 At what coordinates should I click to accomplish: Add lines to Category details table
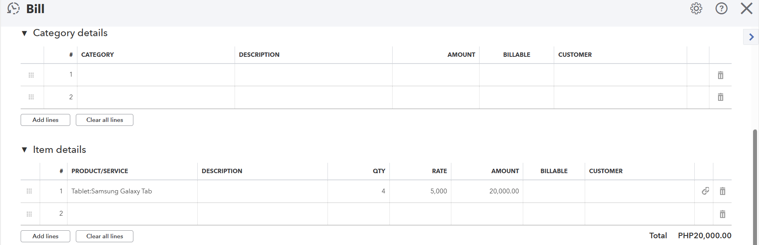pyautogui.click(x=45, y=120)
